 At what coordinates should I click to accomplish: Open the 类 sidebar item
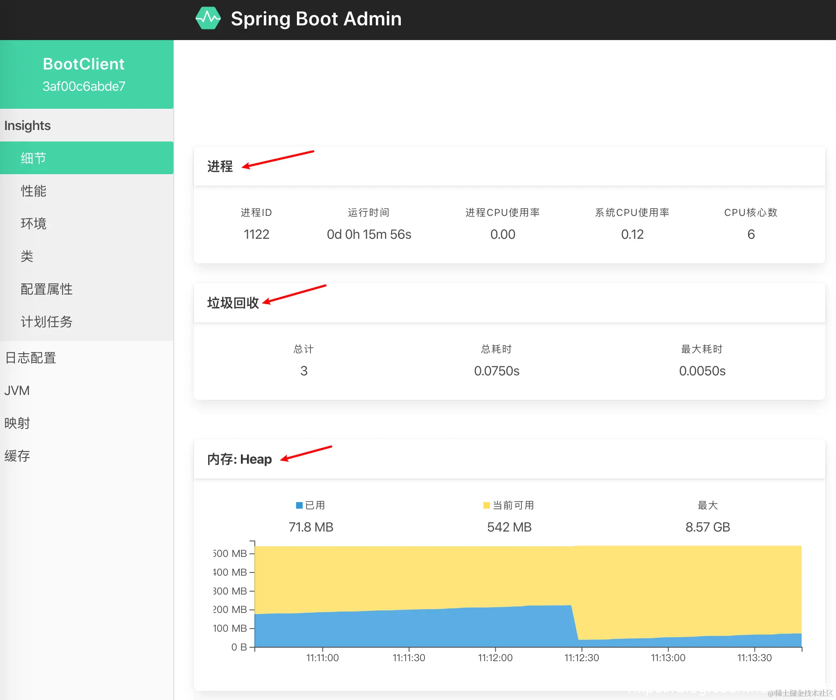87,256
